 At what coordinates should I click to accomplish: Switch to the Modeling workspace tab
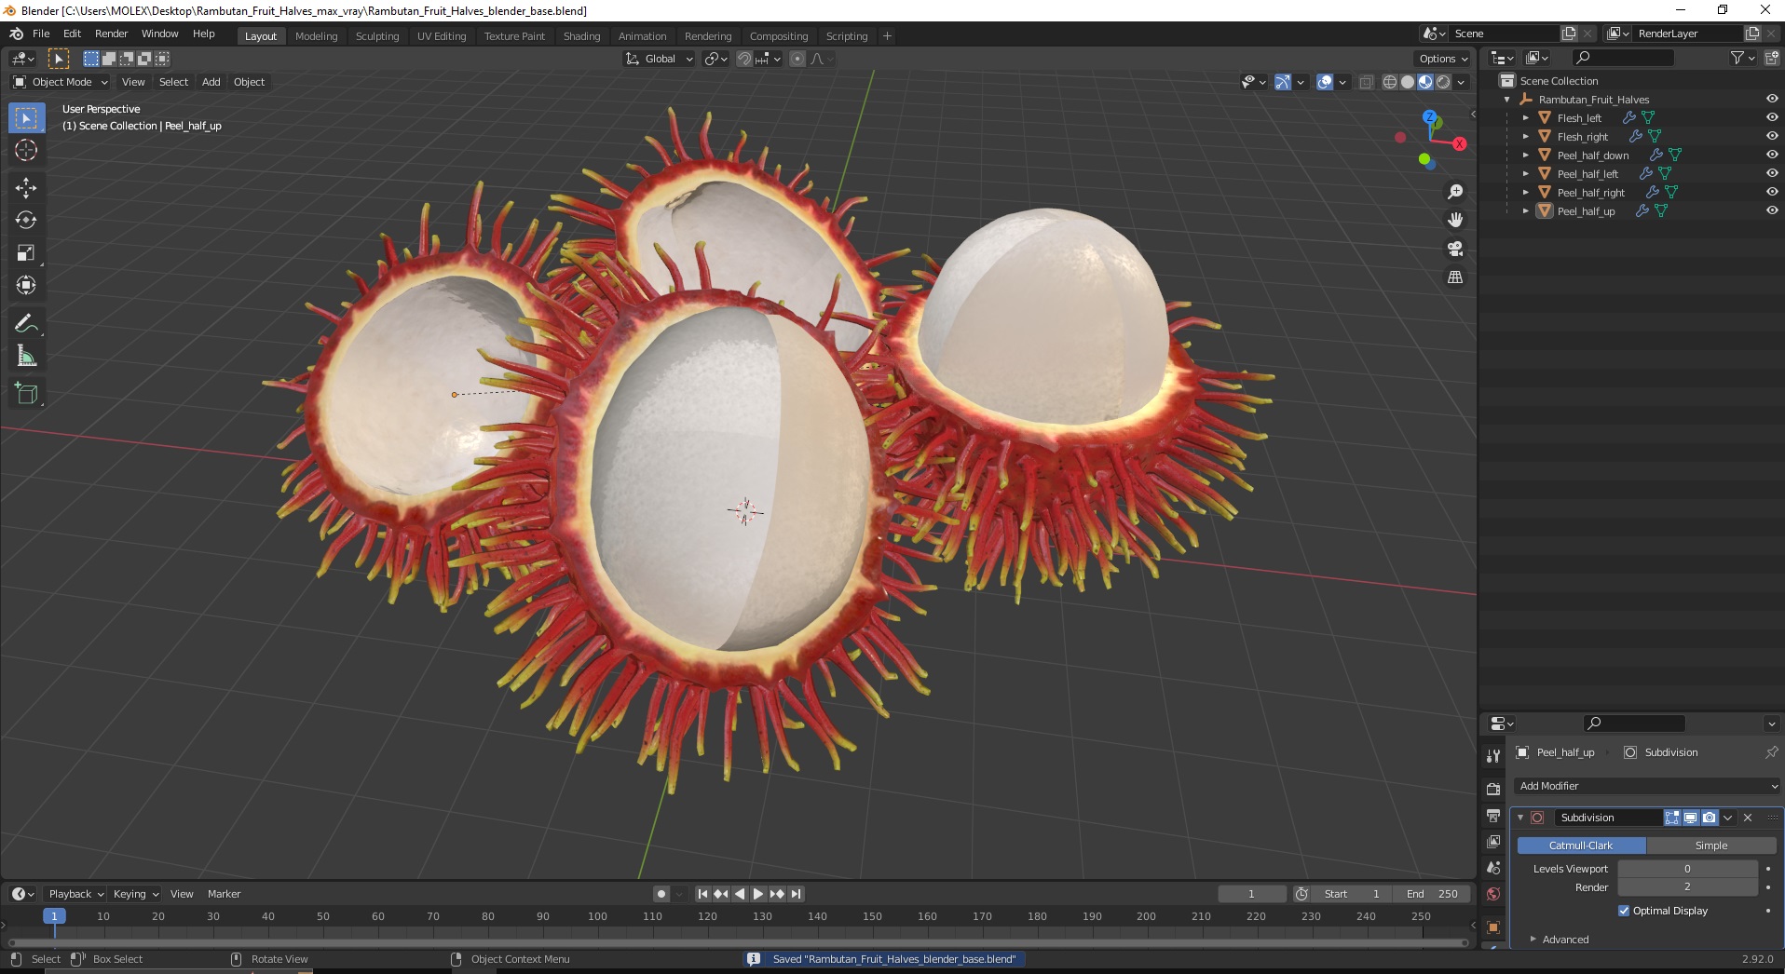pos(316,36)
